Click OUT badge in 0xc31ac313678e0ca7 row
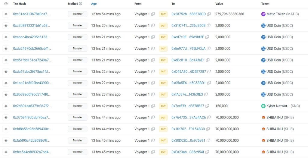This screenshot has height=158, width=308. click(163, 14)
